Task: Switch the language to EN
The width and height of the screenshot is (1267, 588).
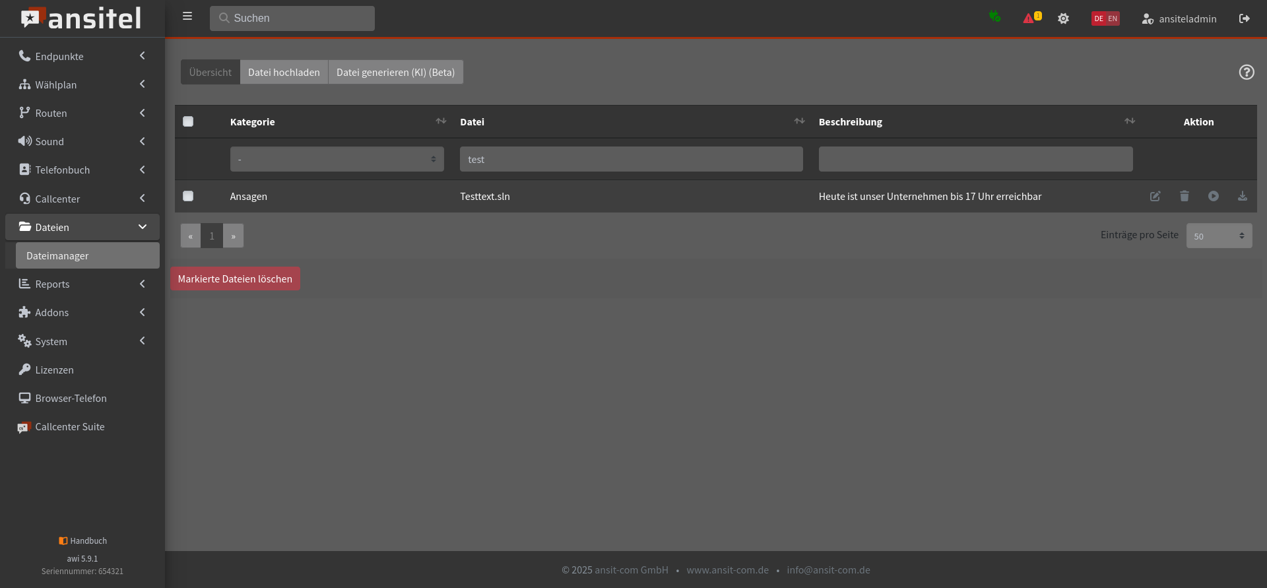Action: (x=1113, y=18)
